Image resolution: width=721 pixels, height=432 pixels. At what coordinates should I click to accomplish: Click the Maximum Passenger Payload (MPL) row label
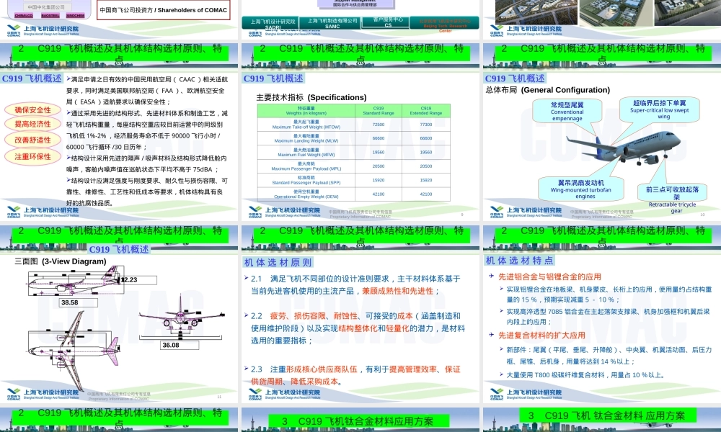[306, 166]
